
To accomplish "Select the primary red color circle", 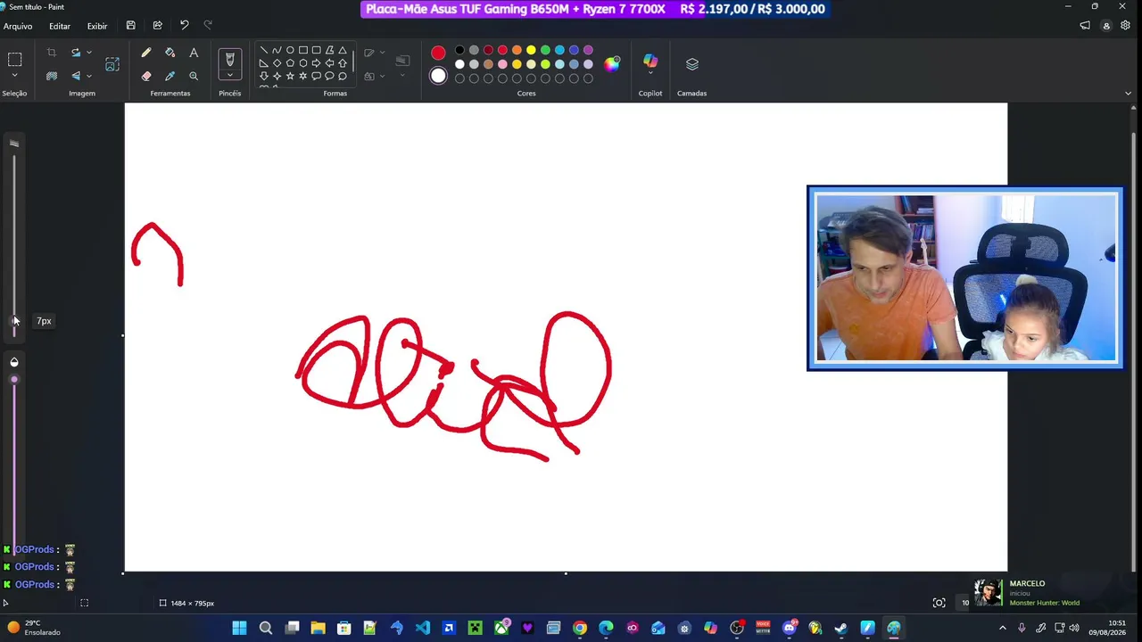I will coord(438,53).
